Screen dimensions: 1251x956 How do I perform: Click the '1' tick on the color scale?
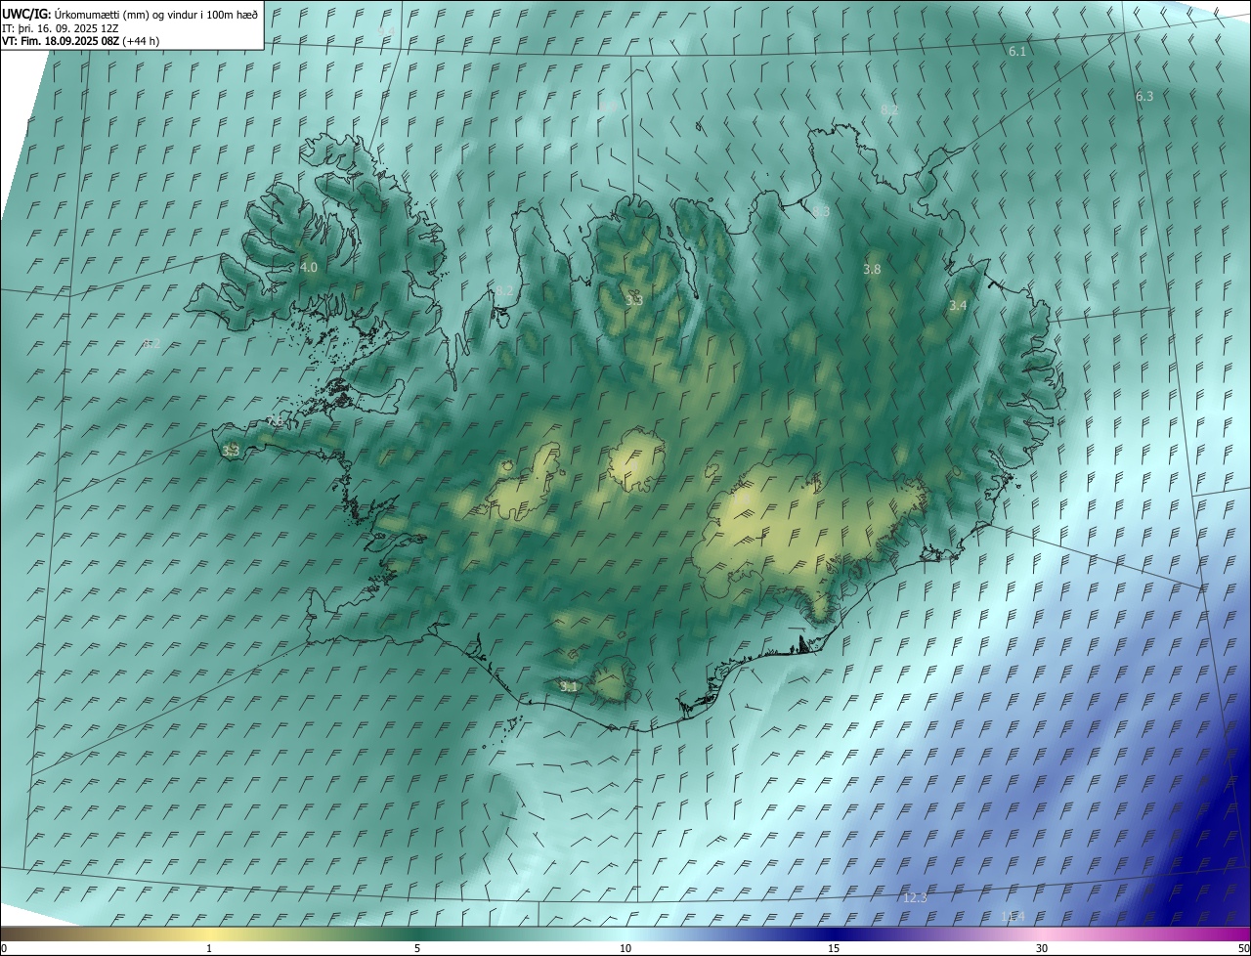tap(209, 949)
